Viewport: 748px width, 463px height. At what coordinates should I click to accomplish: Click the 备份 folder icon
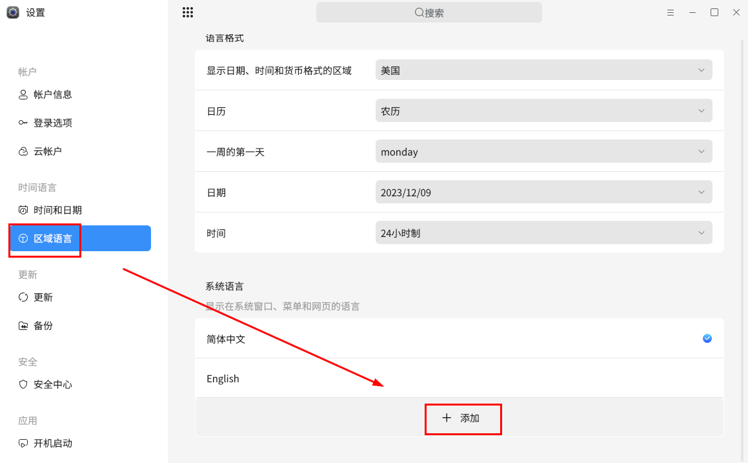coord(23,325)
